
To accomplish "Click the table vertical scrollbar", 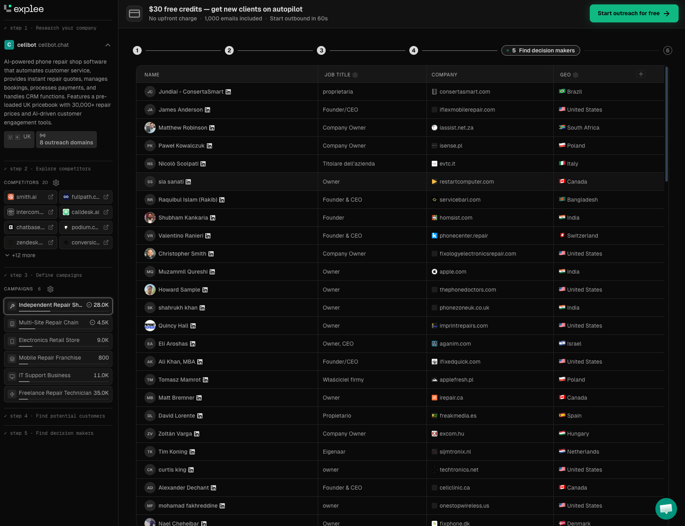I will pyautogui.click(x=667, y=124).
